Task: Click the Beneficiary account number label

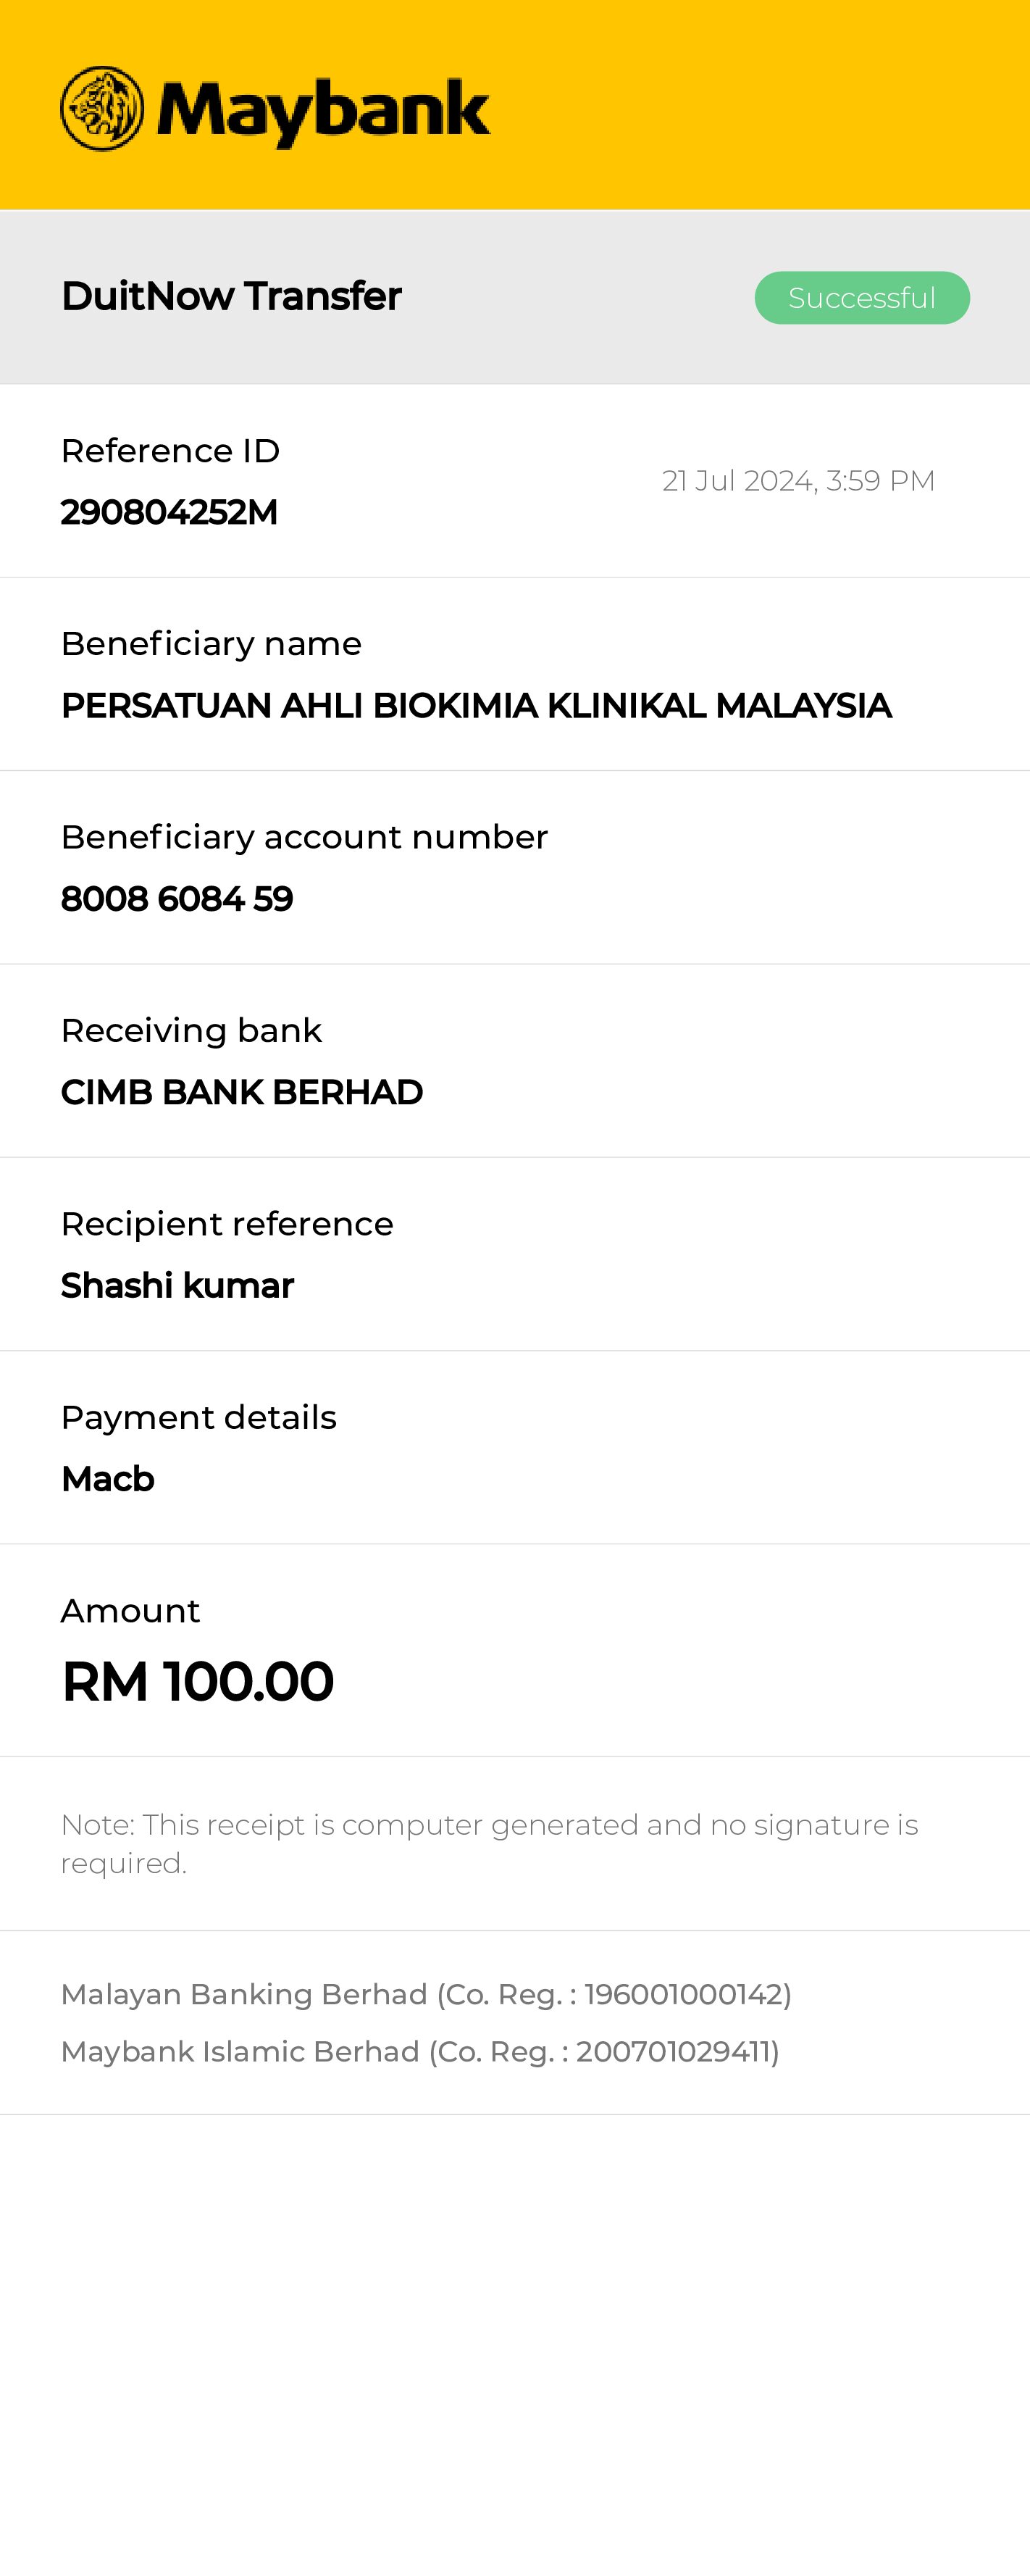Action: click(304, 837)
